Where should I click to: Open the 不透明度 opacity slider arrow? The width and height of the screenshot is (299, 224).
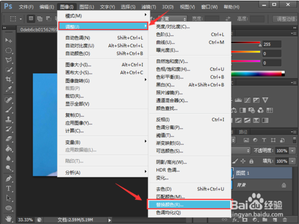tap(292, 150)
